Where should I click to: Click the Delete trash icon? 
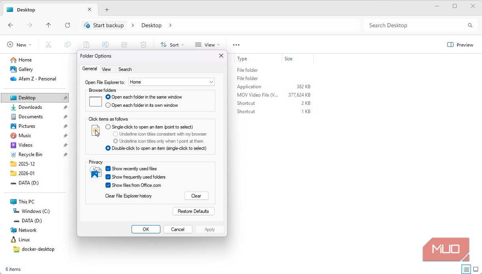pyautogui.click(x=143, y=45)
